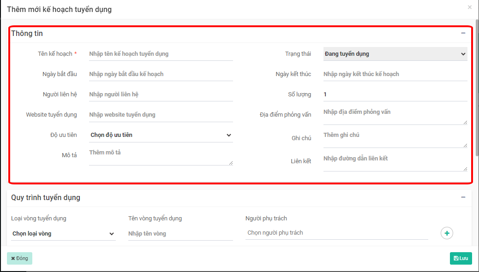
Task: Click the green plus add-round icon
Action: tap(447, 233)
